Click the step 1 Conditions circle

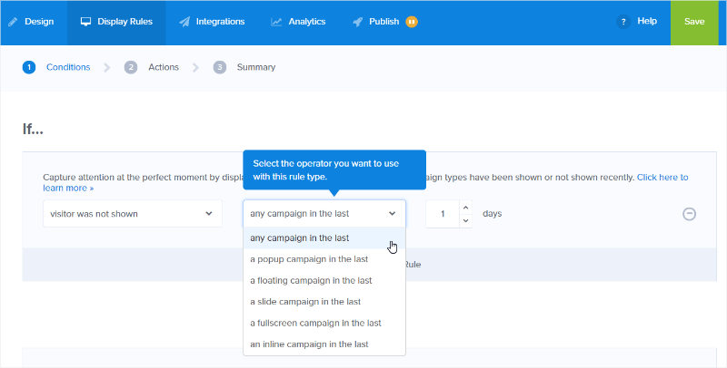tap(29, 67)
